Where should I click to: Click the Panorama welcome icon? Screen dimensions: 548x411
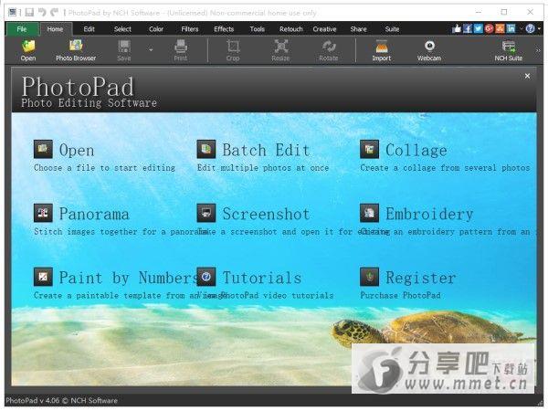coord(43,213)
